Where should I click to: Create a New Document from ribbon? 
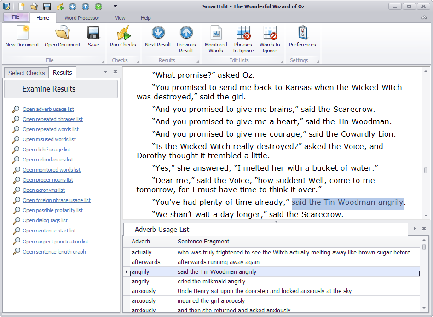click(22, 37)
